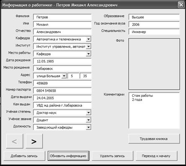Click the Удалить запись button
Viewport: 186px width, 166px height.
(112, 156)
